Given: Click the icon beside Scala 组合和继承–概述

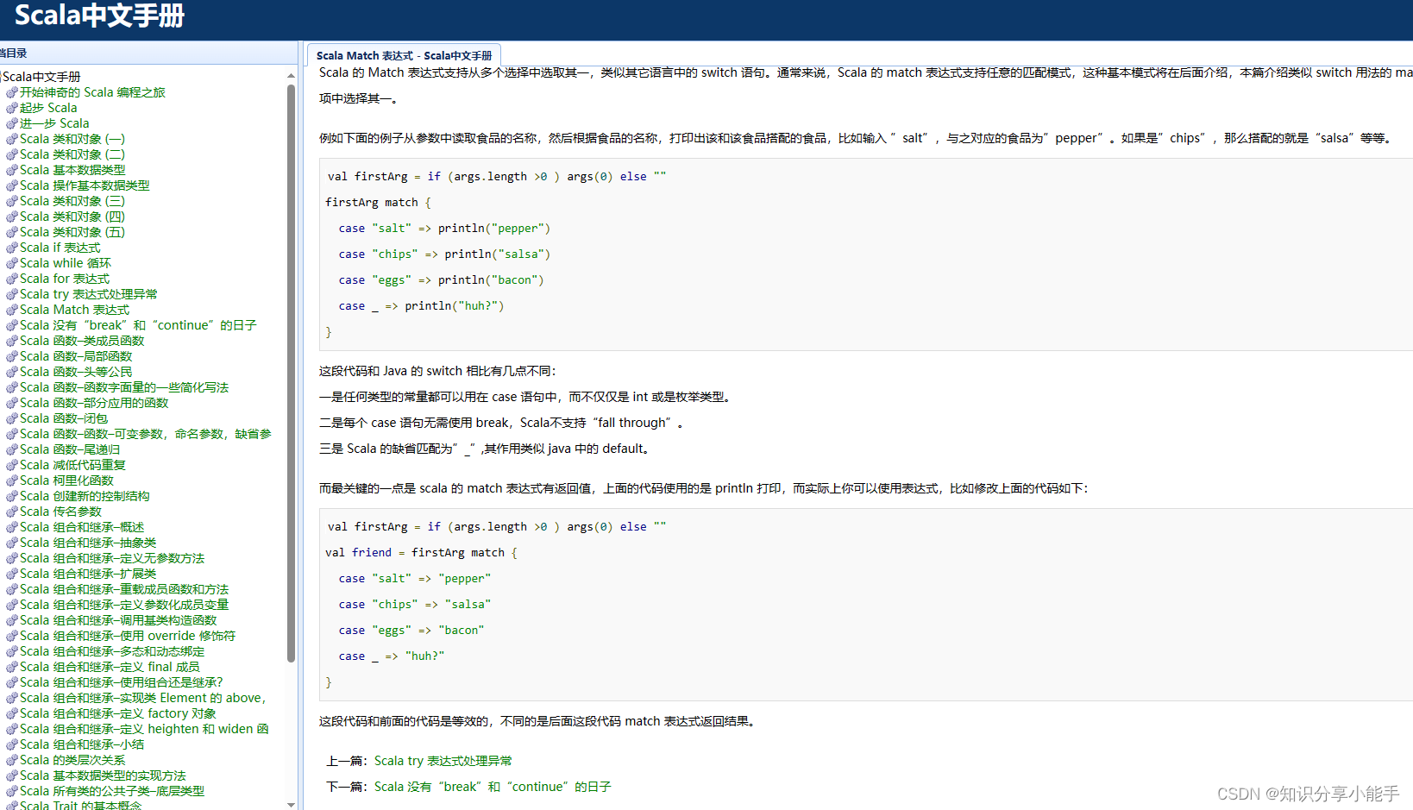Looking at the screenshot, I should point(12,527).
